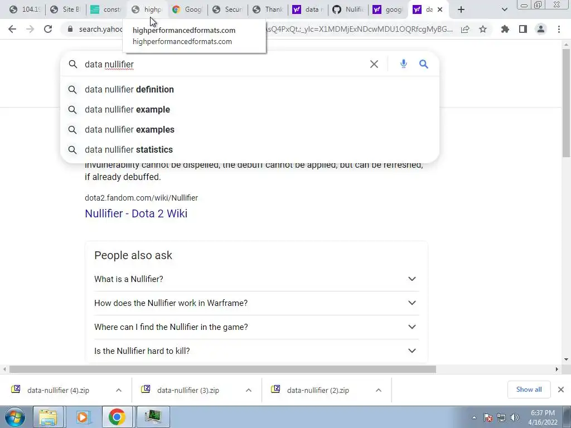
Task: Start voice search with the microphone
Action: coord(404,64)
